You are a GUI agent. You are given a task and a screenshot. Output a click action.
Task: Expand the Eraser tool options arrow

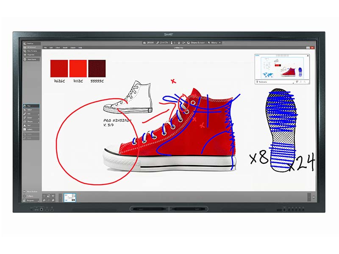39,119
